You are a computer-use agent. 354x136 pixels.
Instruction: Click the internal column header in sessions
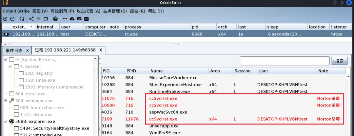coord(47,27)
